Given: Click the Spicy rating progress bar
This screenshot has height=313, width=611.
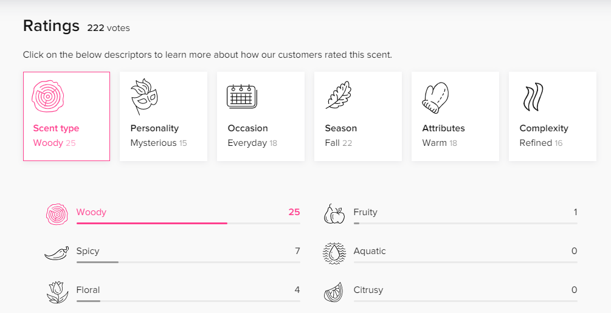Looking at the screenshot, I should pyautogui.click(x=188, y=262).
